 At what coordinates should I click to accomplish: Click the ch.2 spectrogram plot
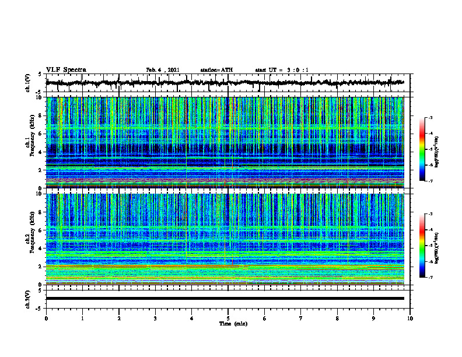(x=225, y=239)
